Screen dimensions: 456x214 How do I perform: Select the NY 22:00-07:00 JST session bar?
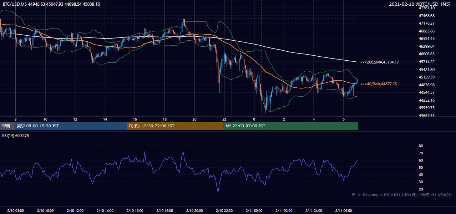[291, 126]
